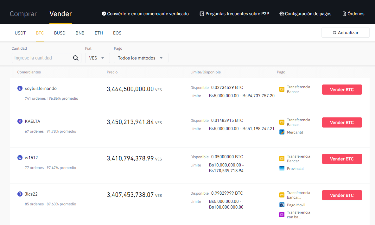This screenshot has height=225, width=375.
Task: Click the Pago Movil payment icon
Action: 282,205
